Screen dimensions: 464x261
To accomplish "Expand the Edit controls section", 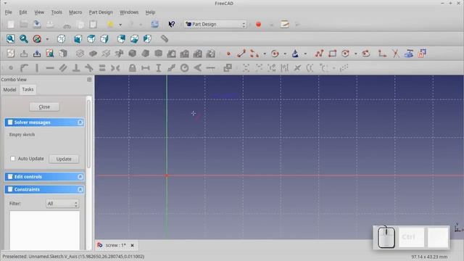I will click(80, 177).
